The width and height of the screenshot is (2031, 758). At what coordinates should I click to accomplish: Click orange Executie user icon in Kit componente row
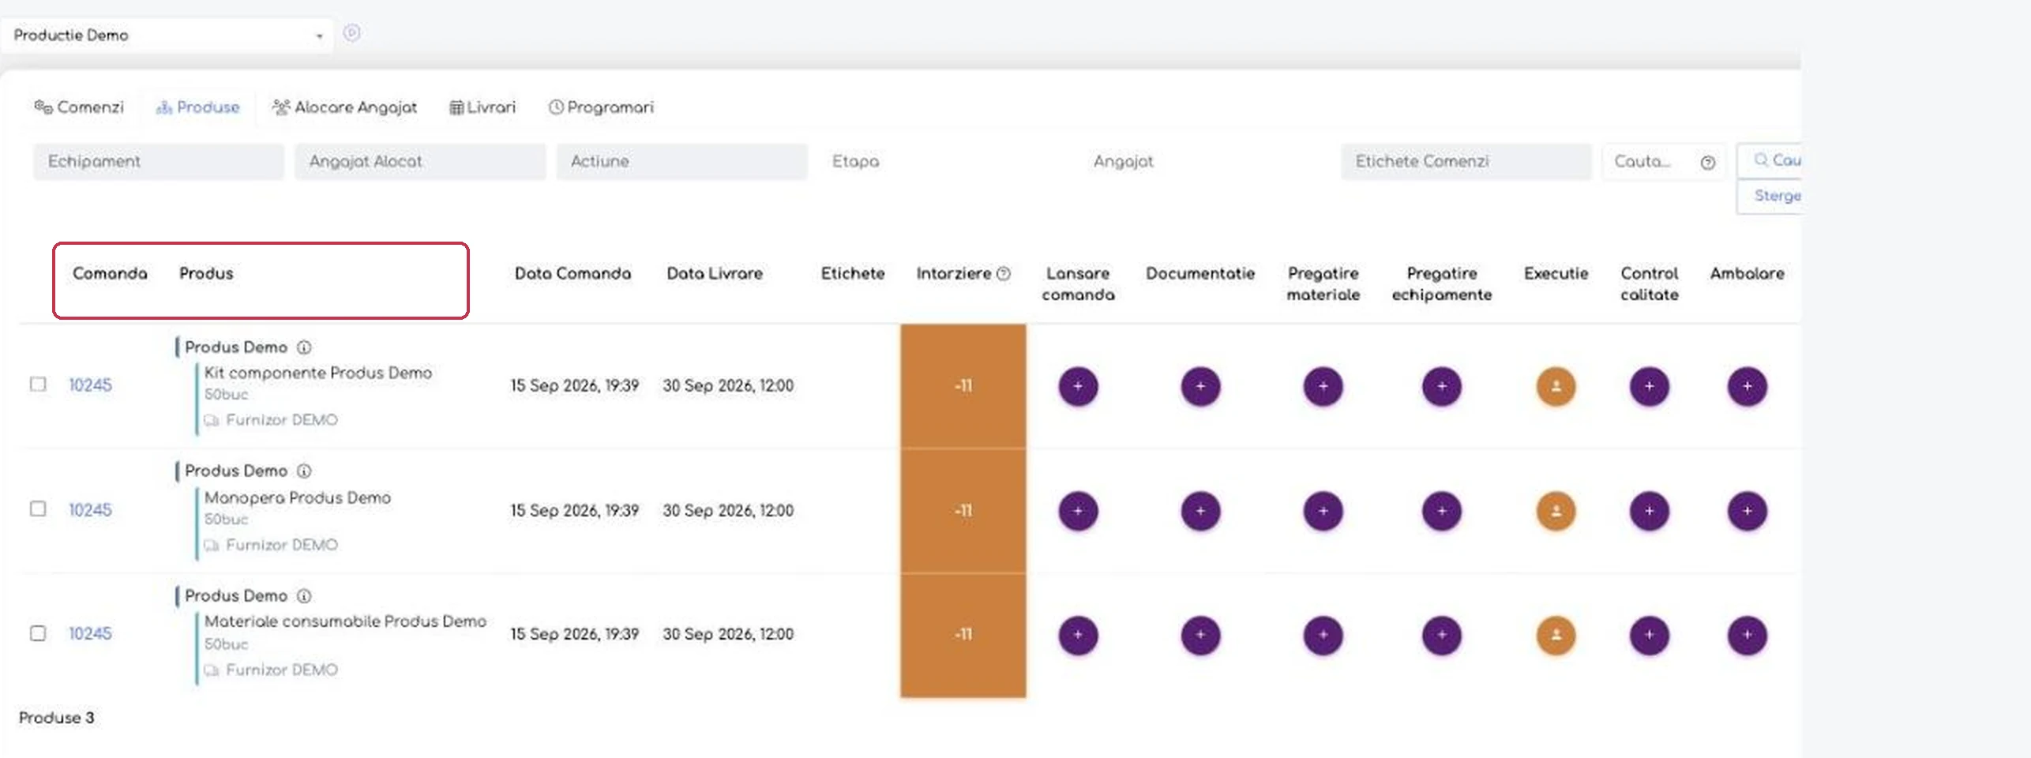pos(1556,386)
